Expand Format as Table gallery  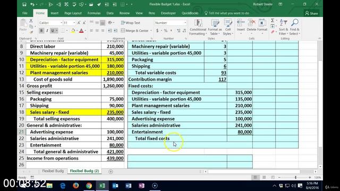click(215, 27)
